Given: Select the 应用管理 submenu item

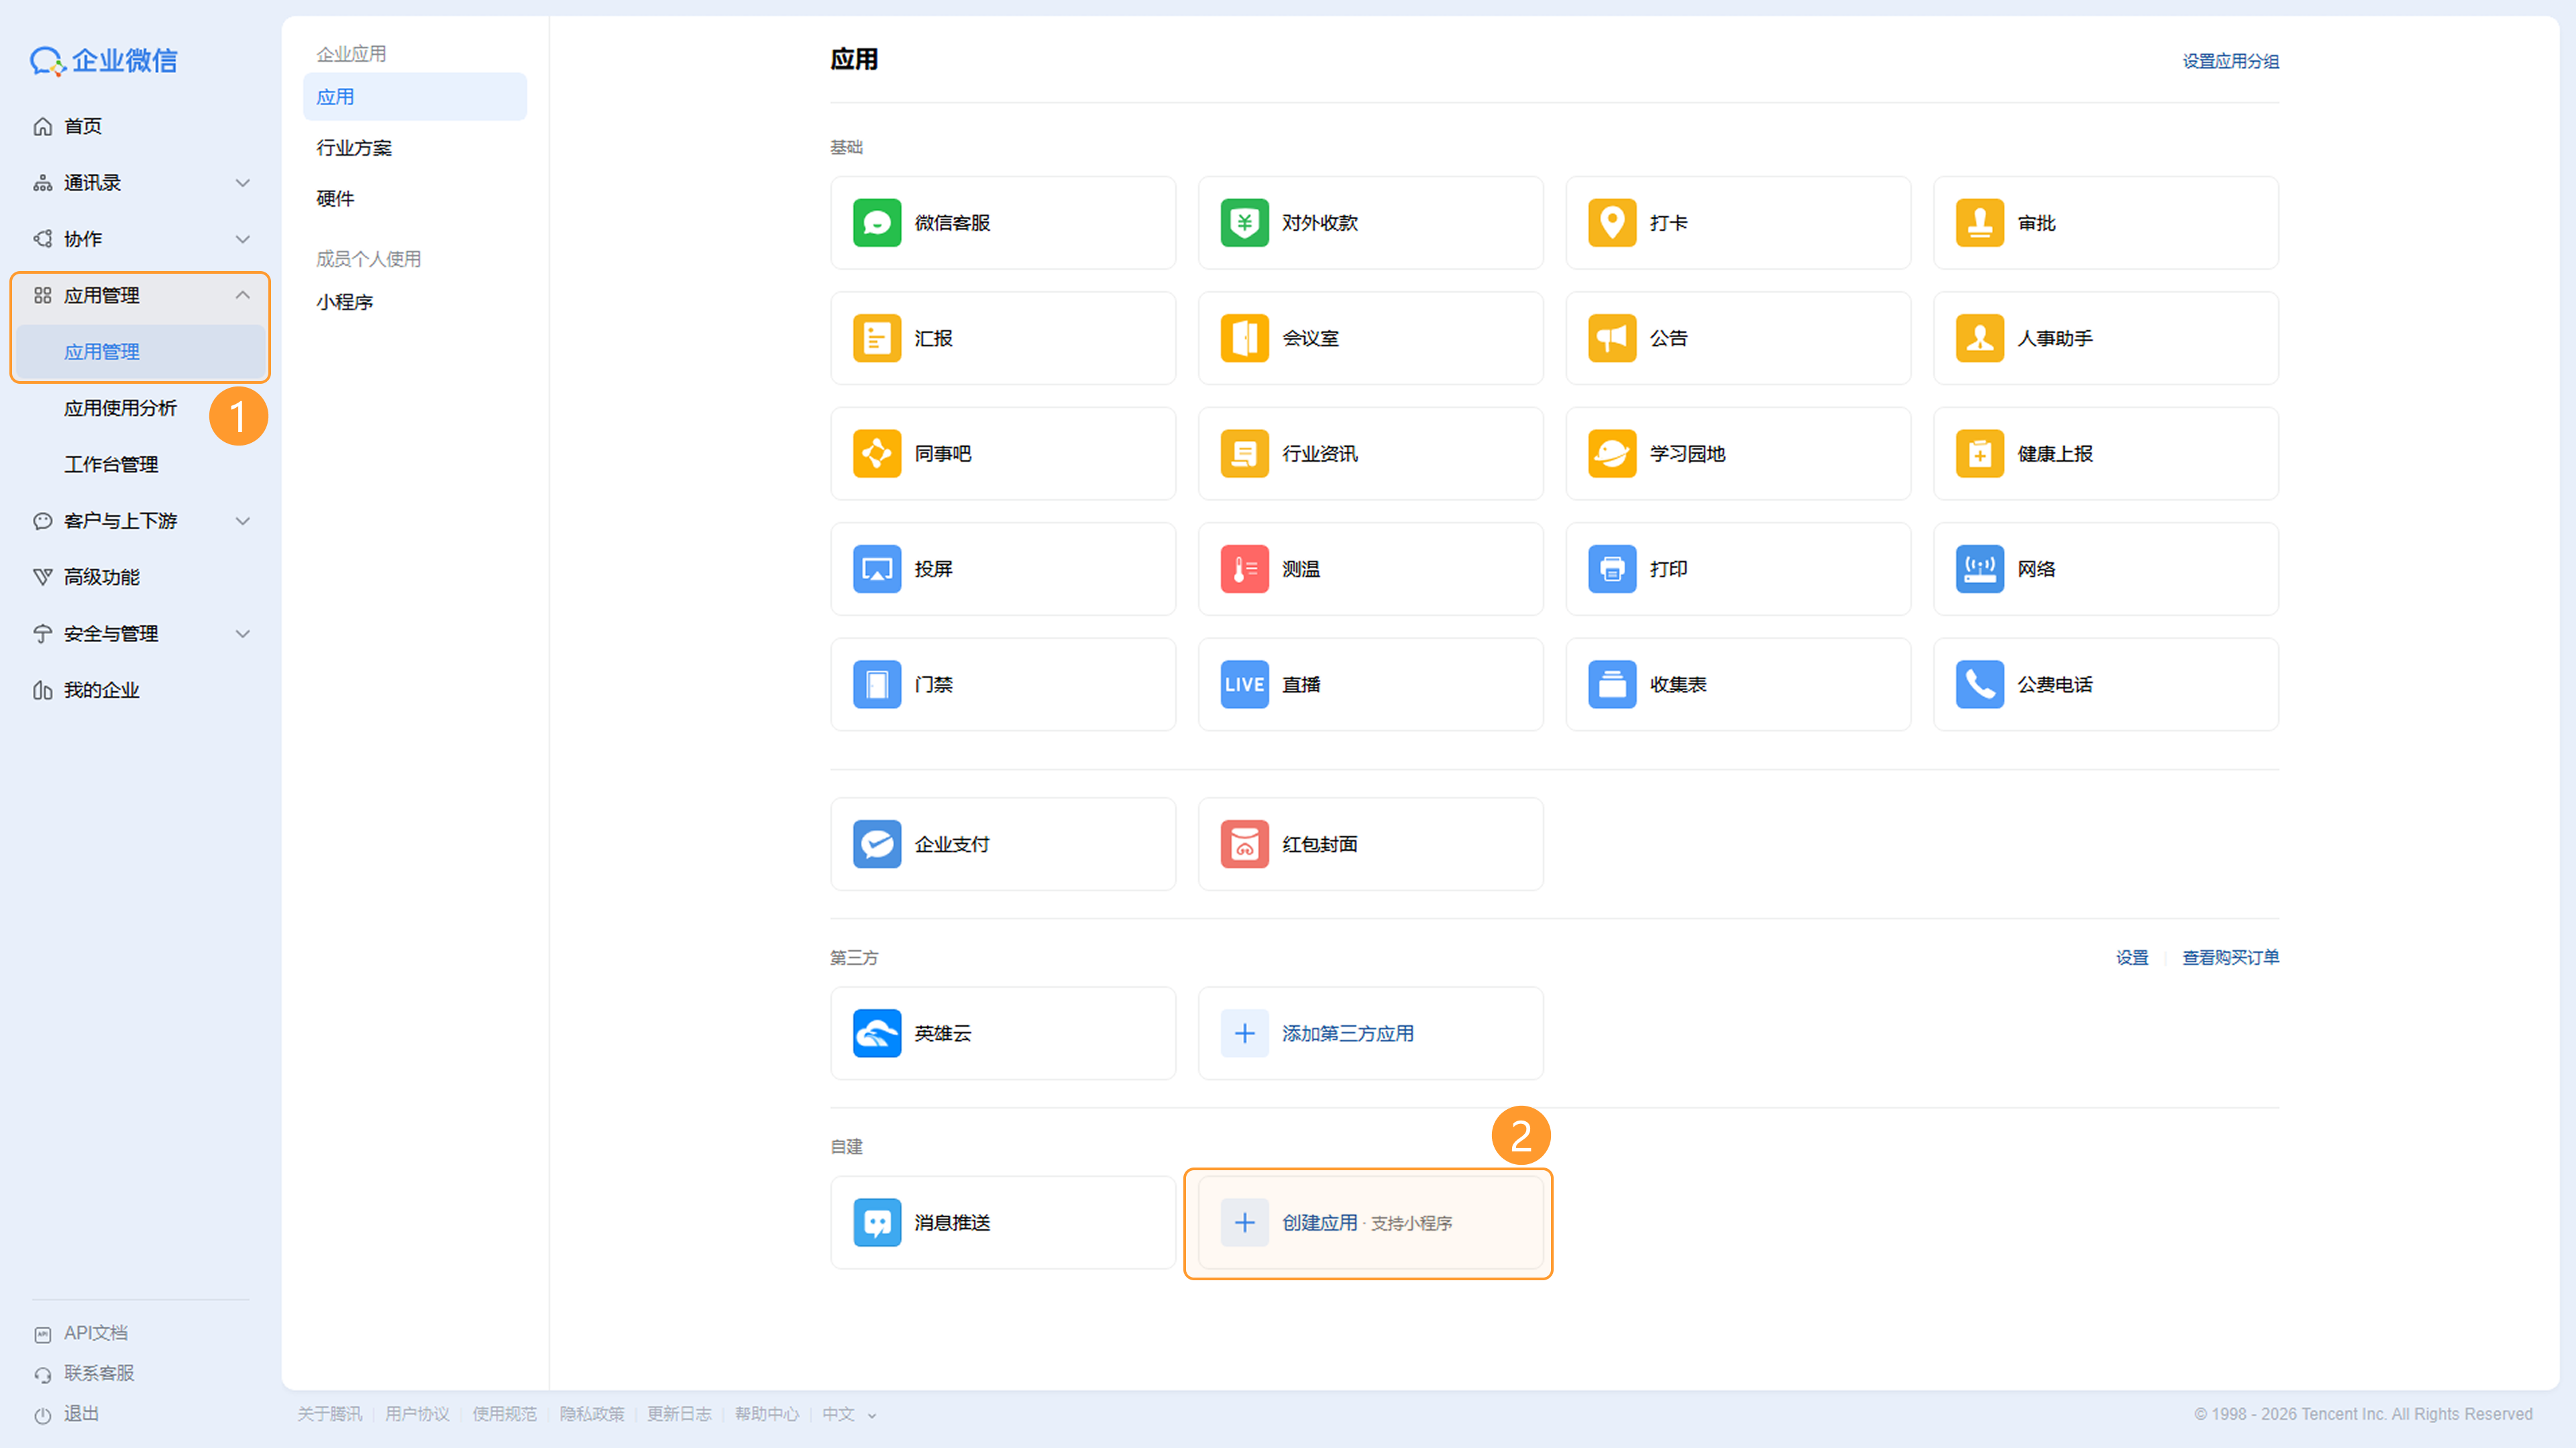Looking at the screenshot, I should click(141, 352).
